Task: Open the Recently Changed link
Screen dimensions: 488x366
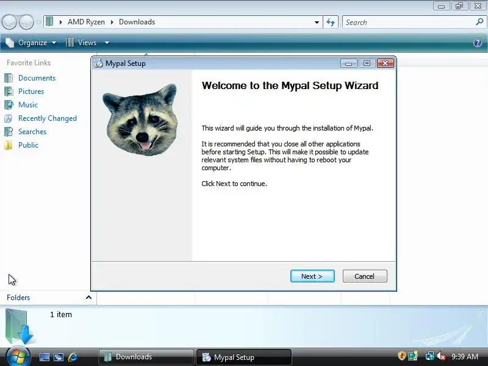Action: pyautogui.click(x=48, y=118)
